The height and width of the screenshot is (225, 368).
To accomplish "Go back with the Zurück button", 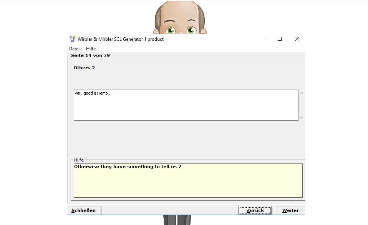I will pos(255,210).
